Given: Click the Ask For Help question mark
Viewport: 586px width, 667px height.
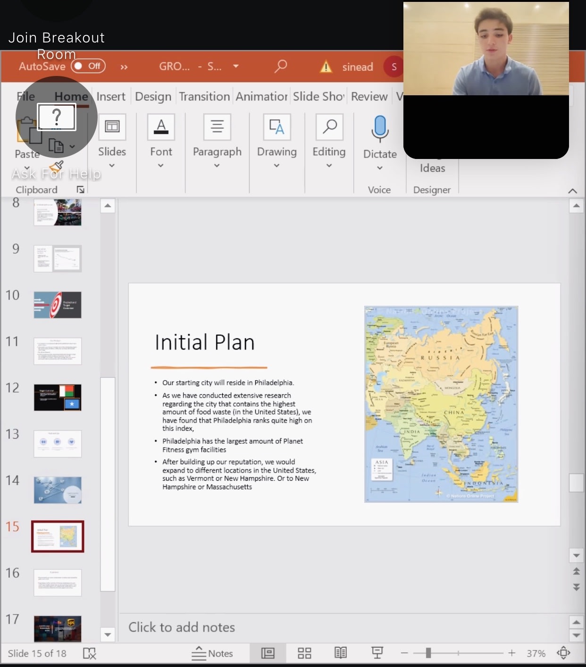Looking at the screenshot, I should point(57,117).
